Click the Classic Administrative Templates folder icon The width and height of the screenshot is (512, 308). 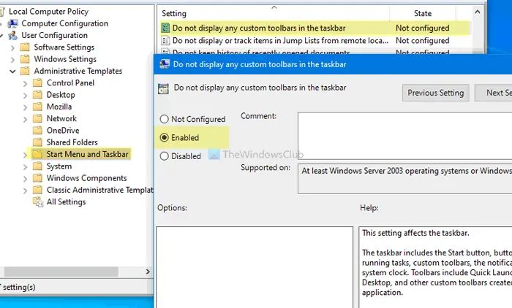tap(37, 190)
